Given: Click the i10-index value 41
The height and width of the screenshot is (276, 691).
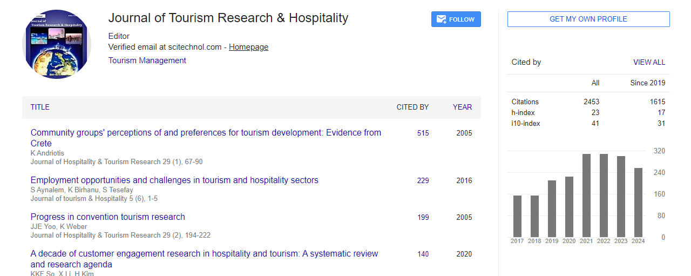Looking at the screenshot, I should tap(595, 123).
